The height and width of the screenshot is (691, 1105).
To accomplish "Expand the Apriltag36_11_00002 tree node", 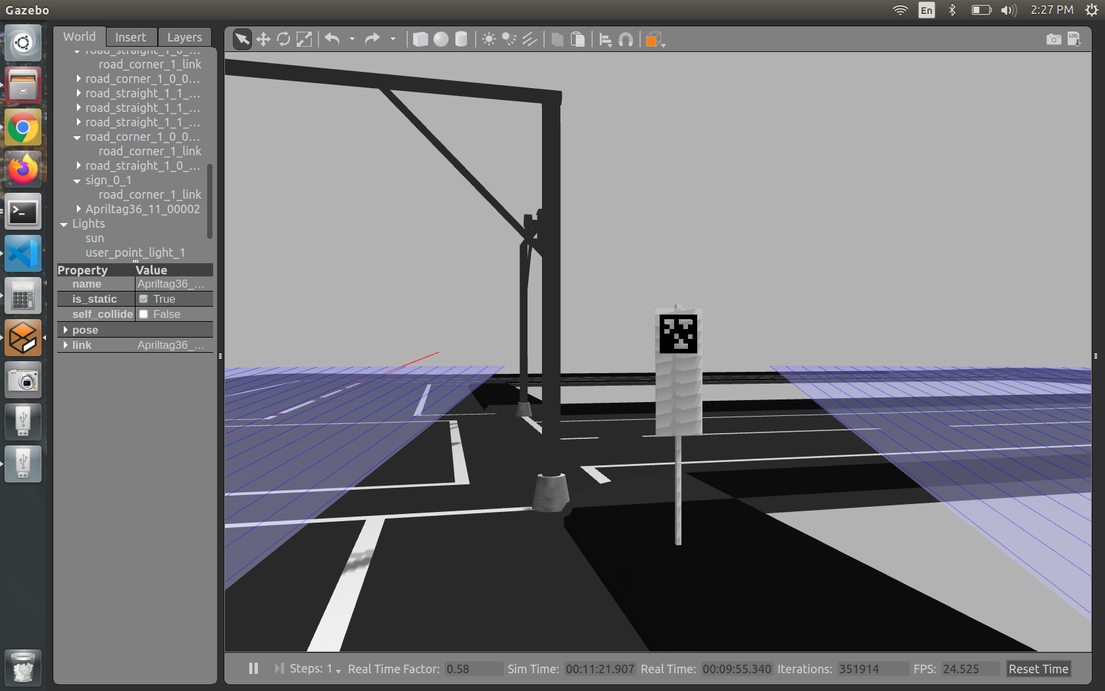I will 79,209.
